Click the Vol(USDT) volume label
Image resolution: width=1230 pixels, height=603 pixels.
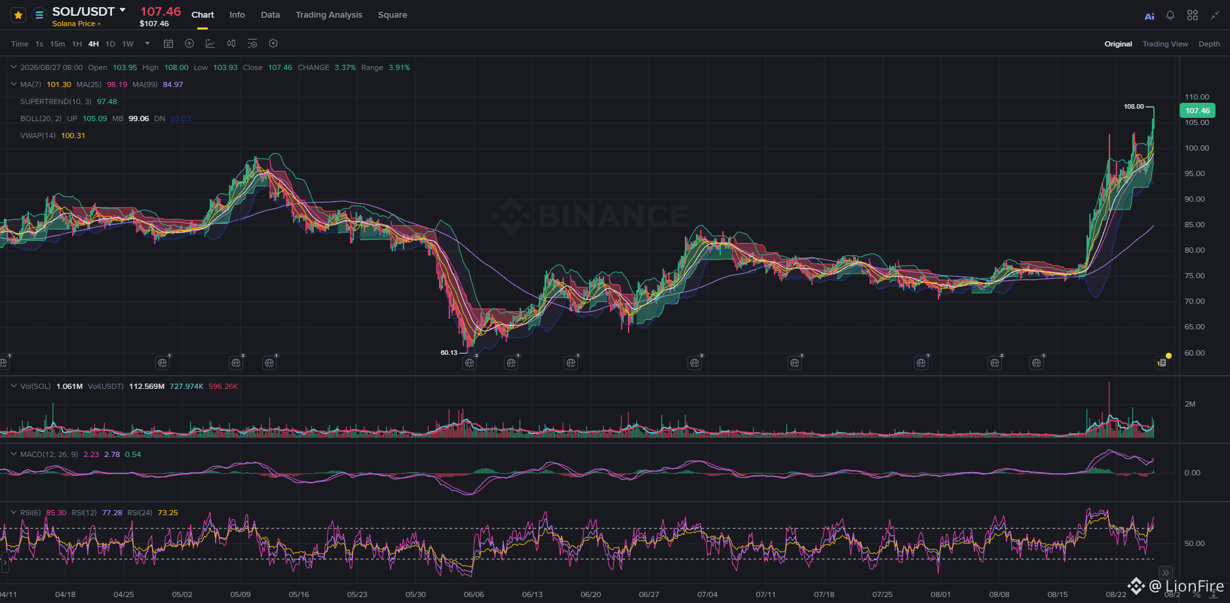[106, 386]
